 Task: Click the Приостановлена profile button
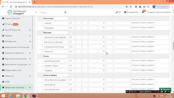[x=161, y=7]
